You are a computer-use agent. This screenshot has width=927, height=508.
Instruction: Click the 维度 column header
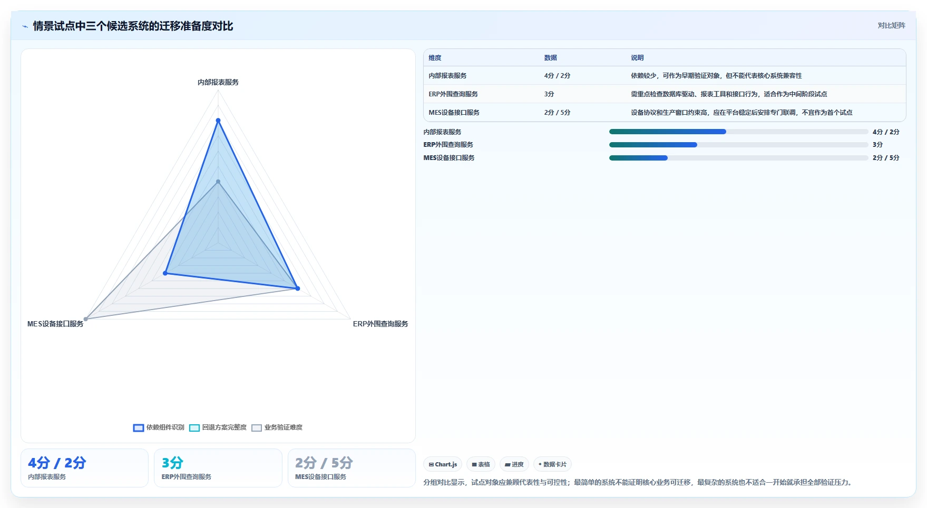(x=435, y=58)
